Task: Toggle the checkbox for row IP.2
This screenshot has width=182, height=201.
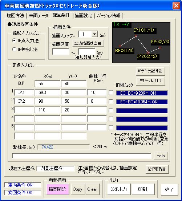Action: tap(111, 101)
